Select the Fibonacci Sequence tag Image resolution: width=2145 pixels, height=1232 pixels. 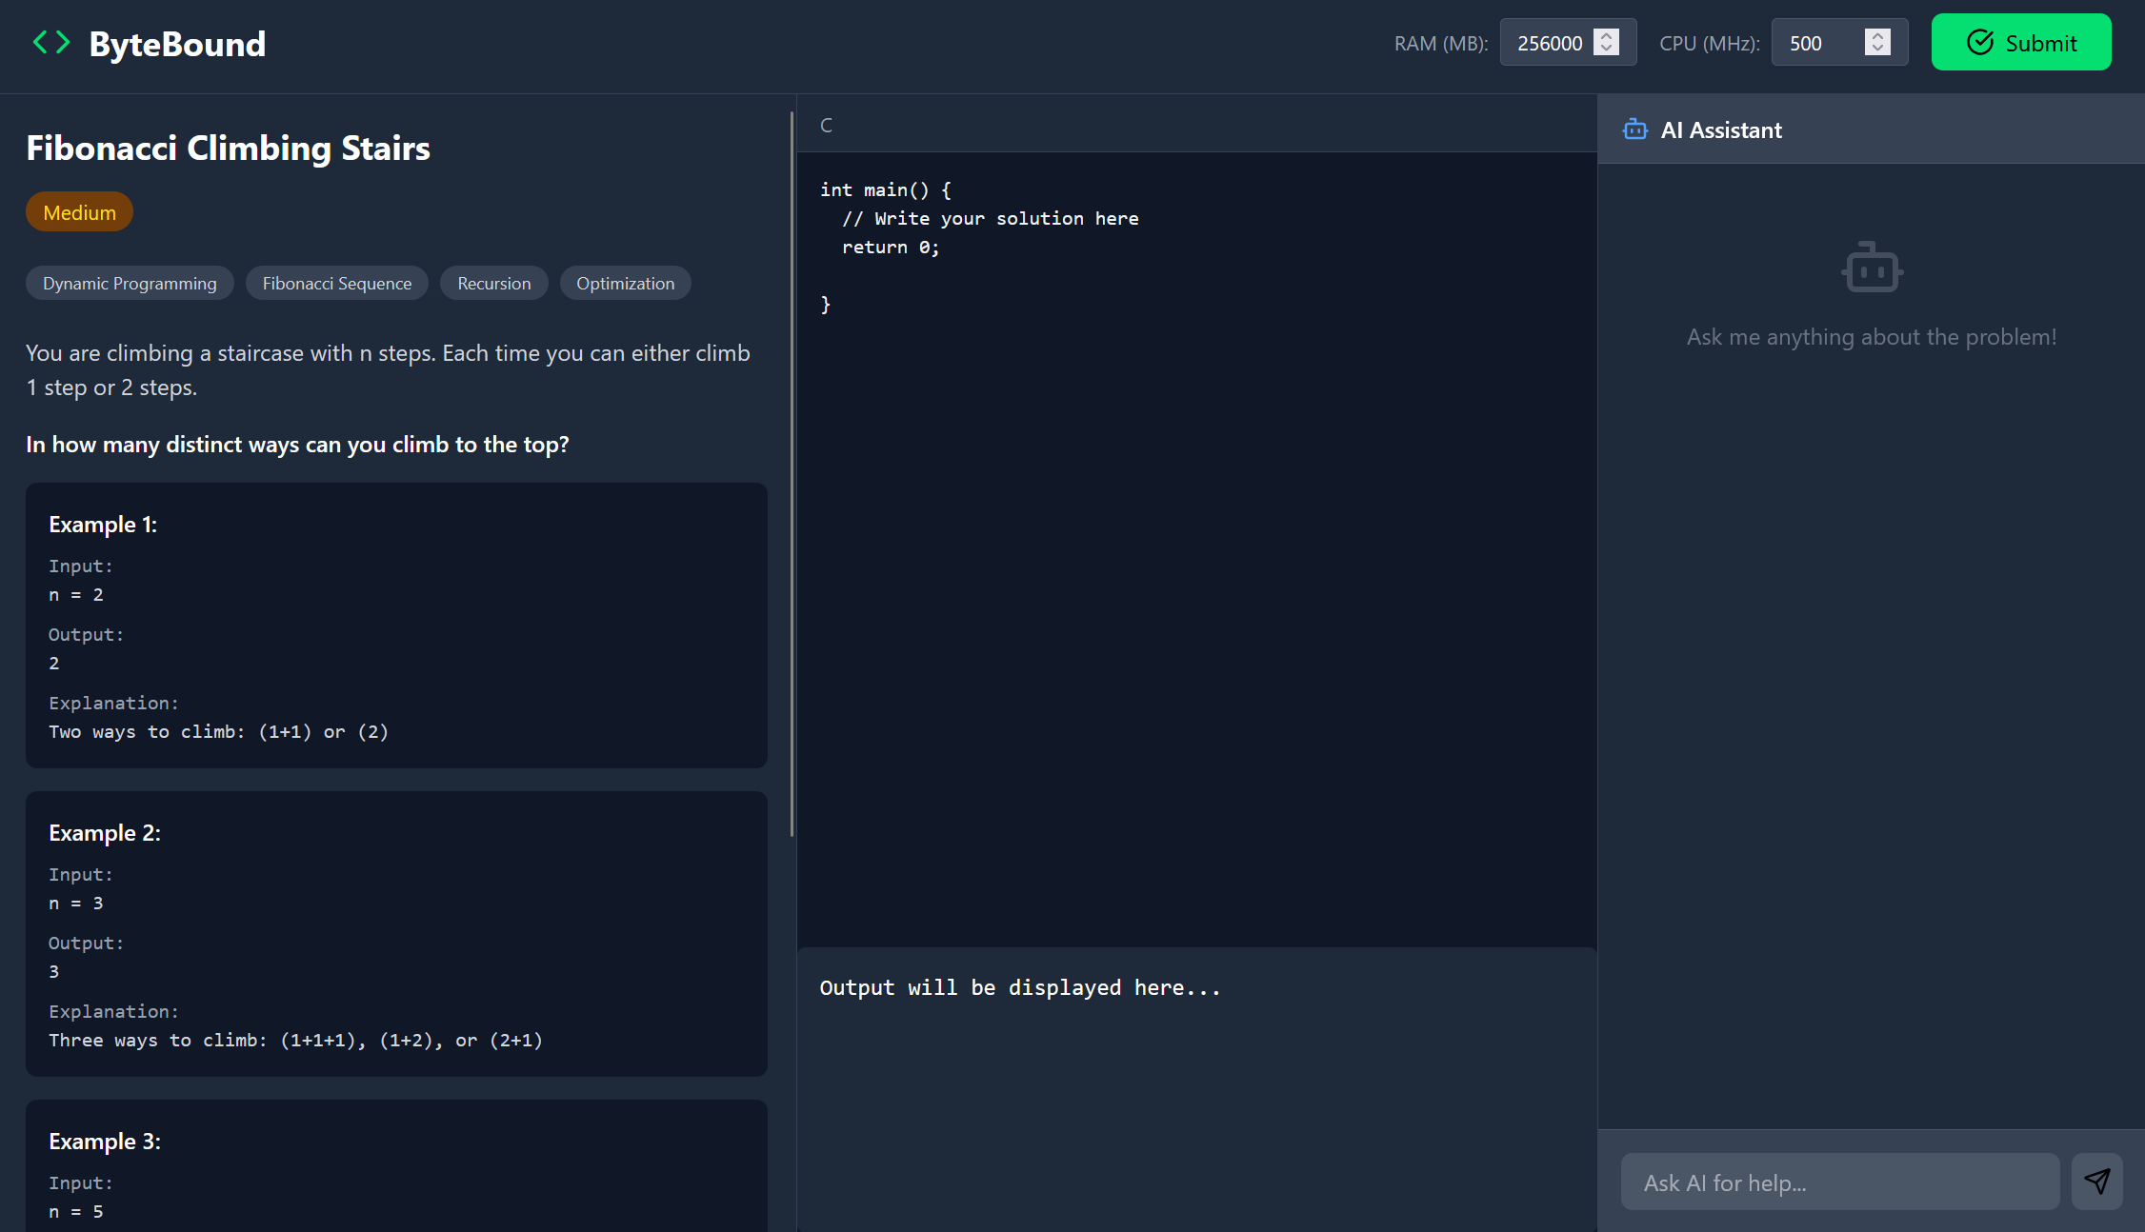[x=337, y=284]
